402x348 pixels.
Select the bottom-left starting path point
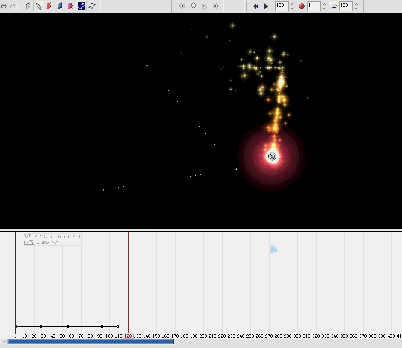pos(103,190)
